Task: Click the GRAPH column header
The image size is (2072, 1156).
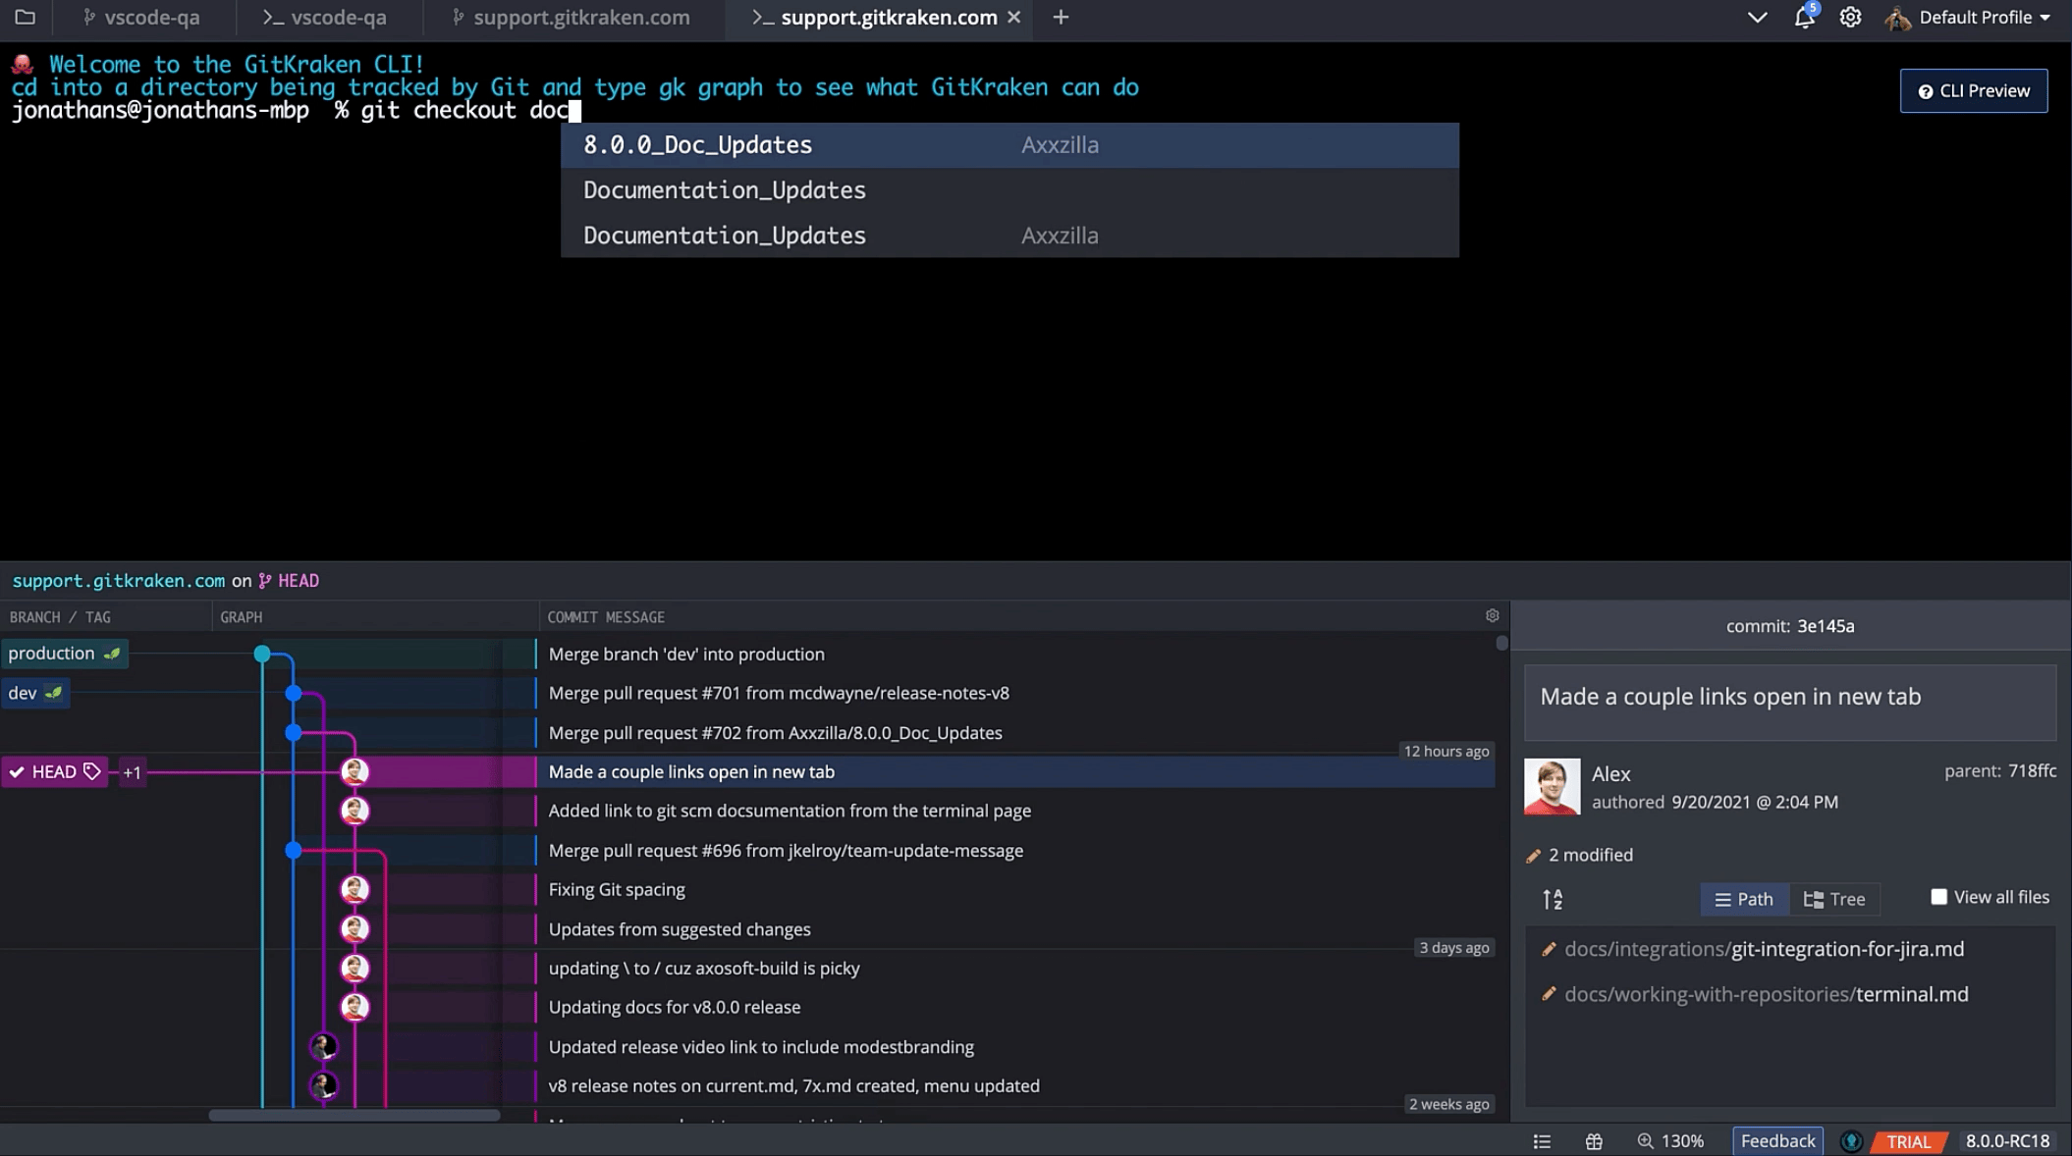Action: tap(241, 617)
